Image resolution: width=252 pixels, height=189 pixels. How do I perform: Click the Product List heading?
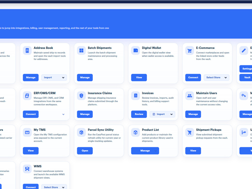pyautogui.click(x=150, y=130)
